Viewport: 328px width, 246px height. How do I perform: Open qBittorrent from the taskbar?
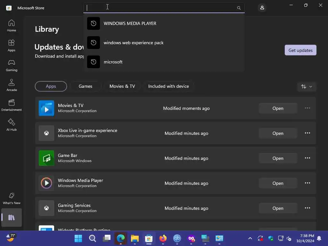pyautogui.click(x=177, y=238)
